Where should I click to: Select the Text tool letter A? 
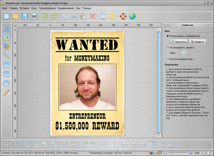click(x=6, y=28)
